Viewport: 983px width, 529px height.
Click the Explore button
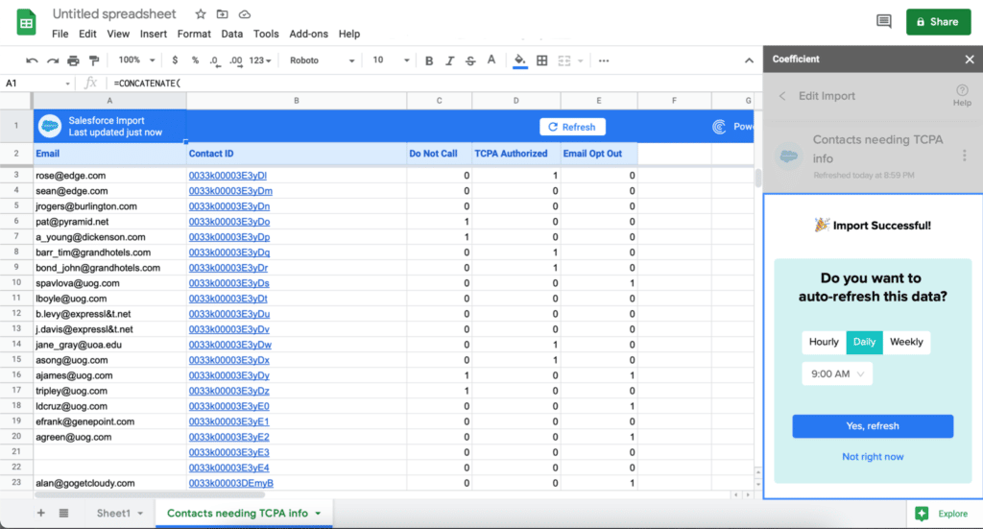tap(943, 514)
